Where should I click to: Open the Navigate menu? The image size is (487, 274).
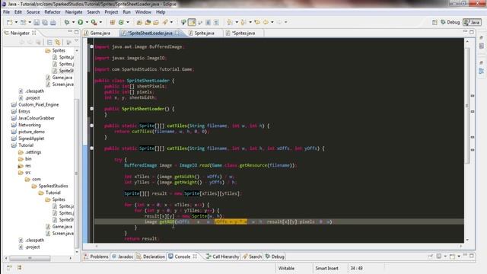tap(74, 12)
